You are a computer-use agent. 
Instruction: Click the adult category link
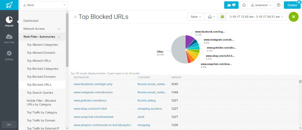tap(141, 117)
